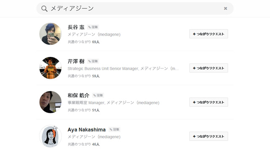View 共通のつながり 69人 for 長谷 憲
The height and width of the screenshot is (152, 270).
(84, 42)
